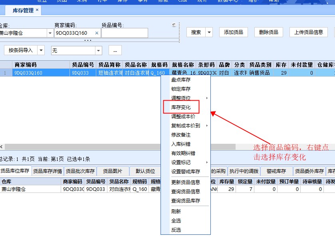Viewport: 335px width, 242px height.
Task: Click the 搜索 button
Action: pos(196,32)
